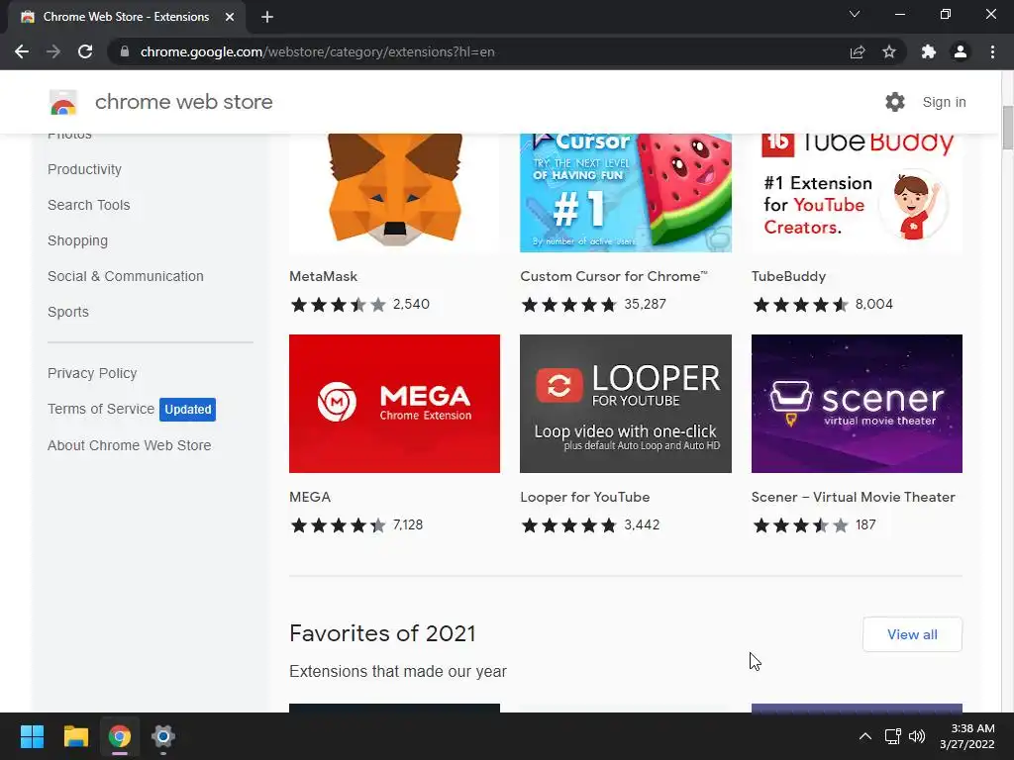Screen dimensions: 1014x760
Task: Open the Terms of Service link
Action: [101, 409]
